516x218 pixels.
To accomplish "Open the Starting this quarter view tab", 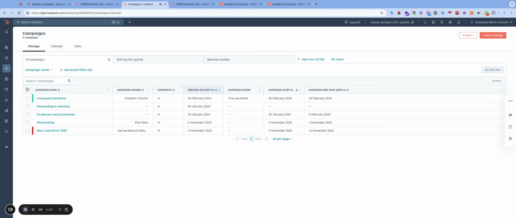I will tap(158, 60).
